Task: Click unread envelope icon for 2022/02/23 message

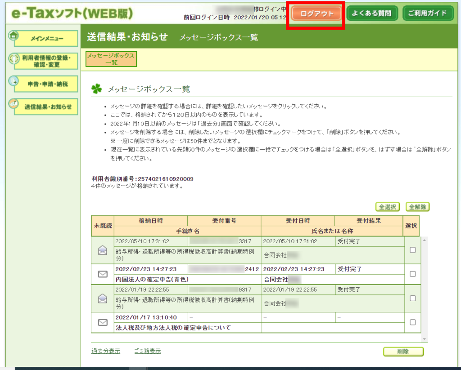Action: tap(103, 274)
